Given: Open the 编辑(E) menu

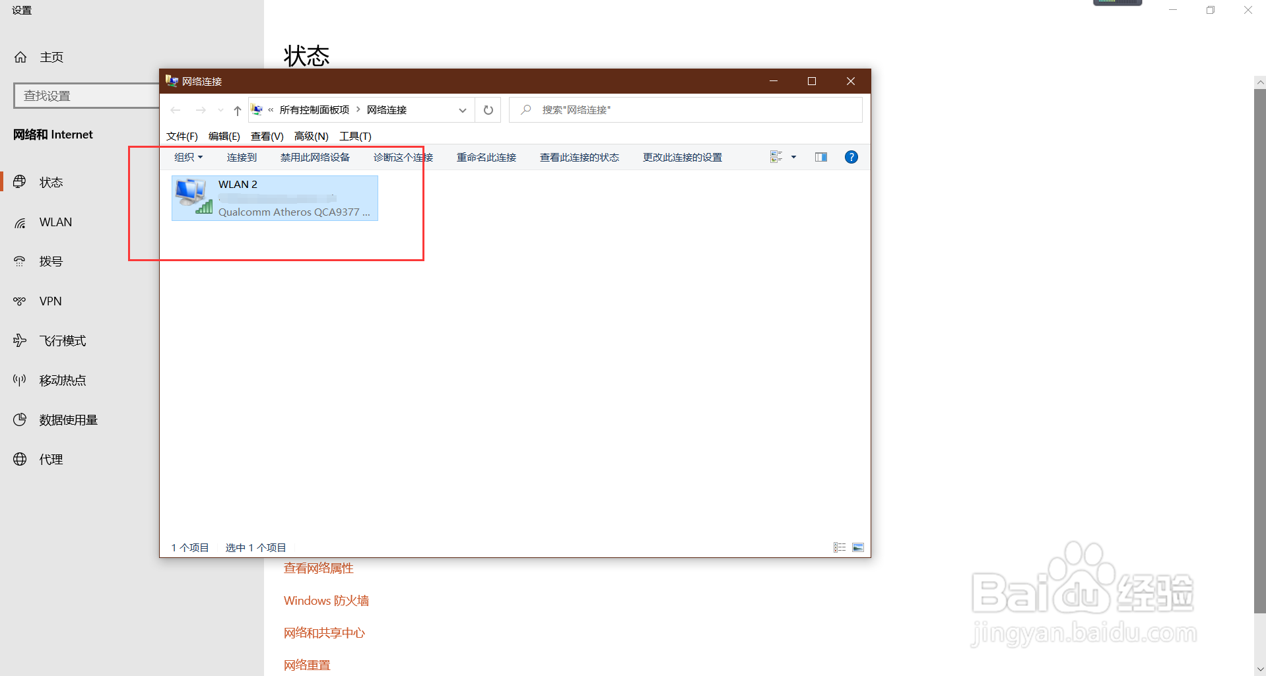Looking at the screenshot, I should [224, 137].
